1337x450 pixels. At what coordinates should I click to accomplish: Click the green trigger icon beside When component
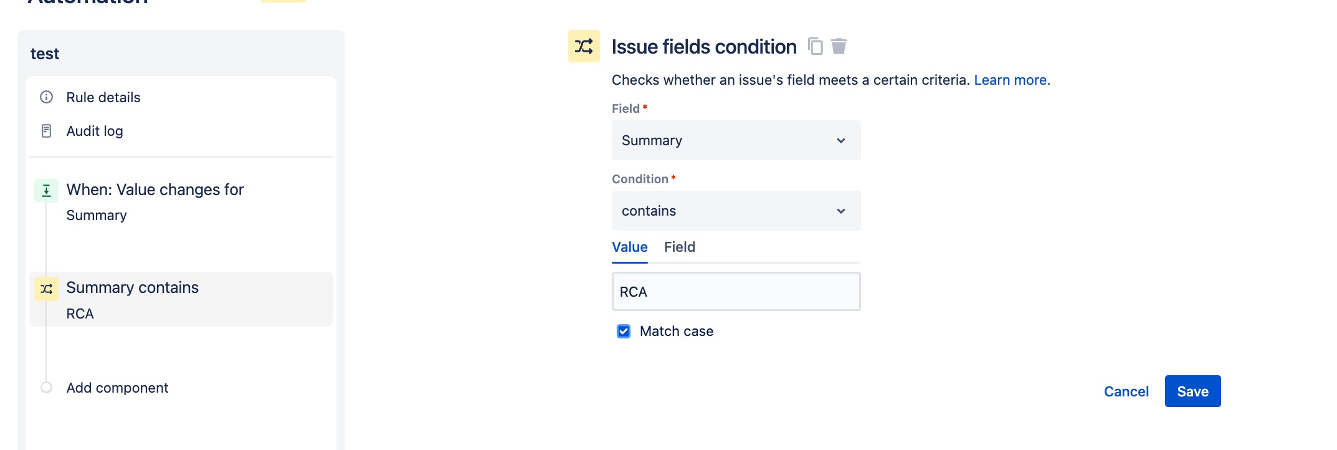tap(46, 190)
